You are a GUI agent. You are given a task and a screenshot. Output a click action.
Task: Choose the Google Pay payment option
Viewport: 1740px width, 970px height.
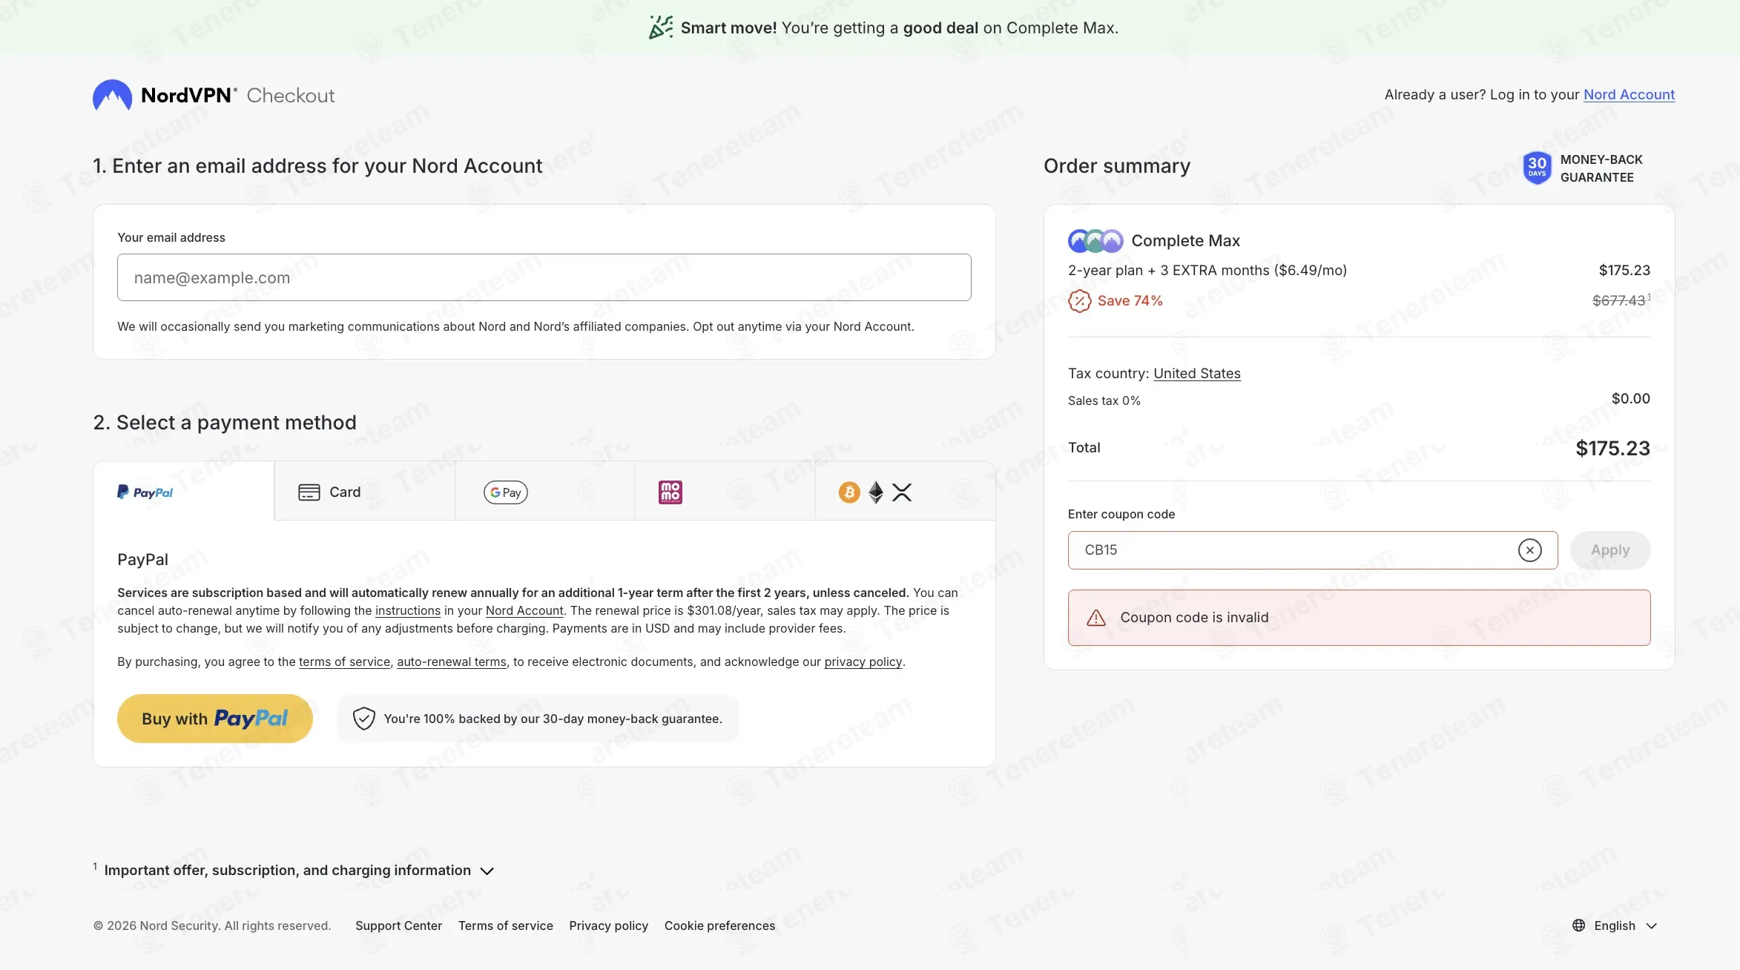544,492
